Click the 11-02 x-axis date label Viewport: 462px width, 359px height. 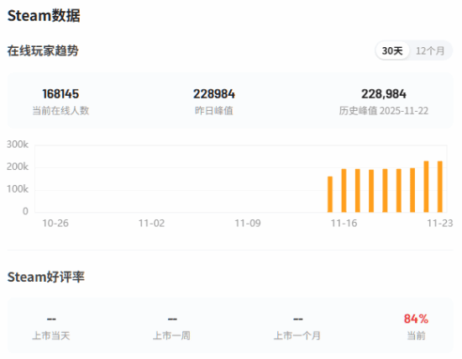(151, 224)
